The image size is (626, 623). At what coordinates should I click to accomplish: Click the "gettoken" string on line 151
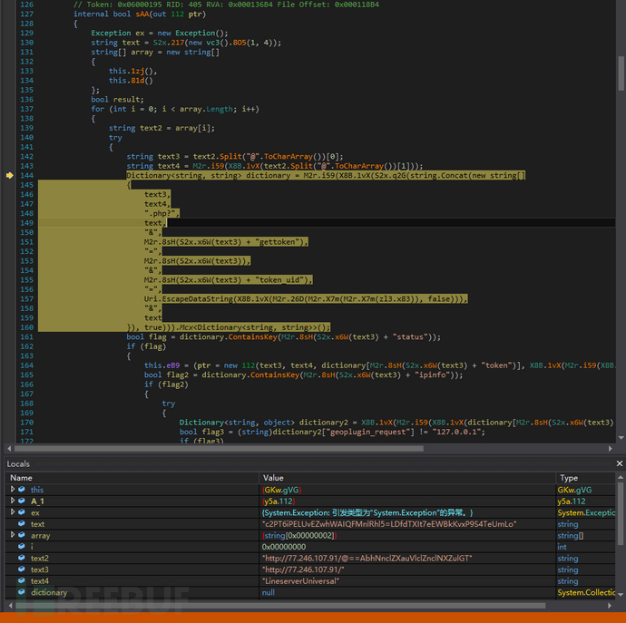click(277, 242)
